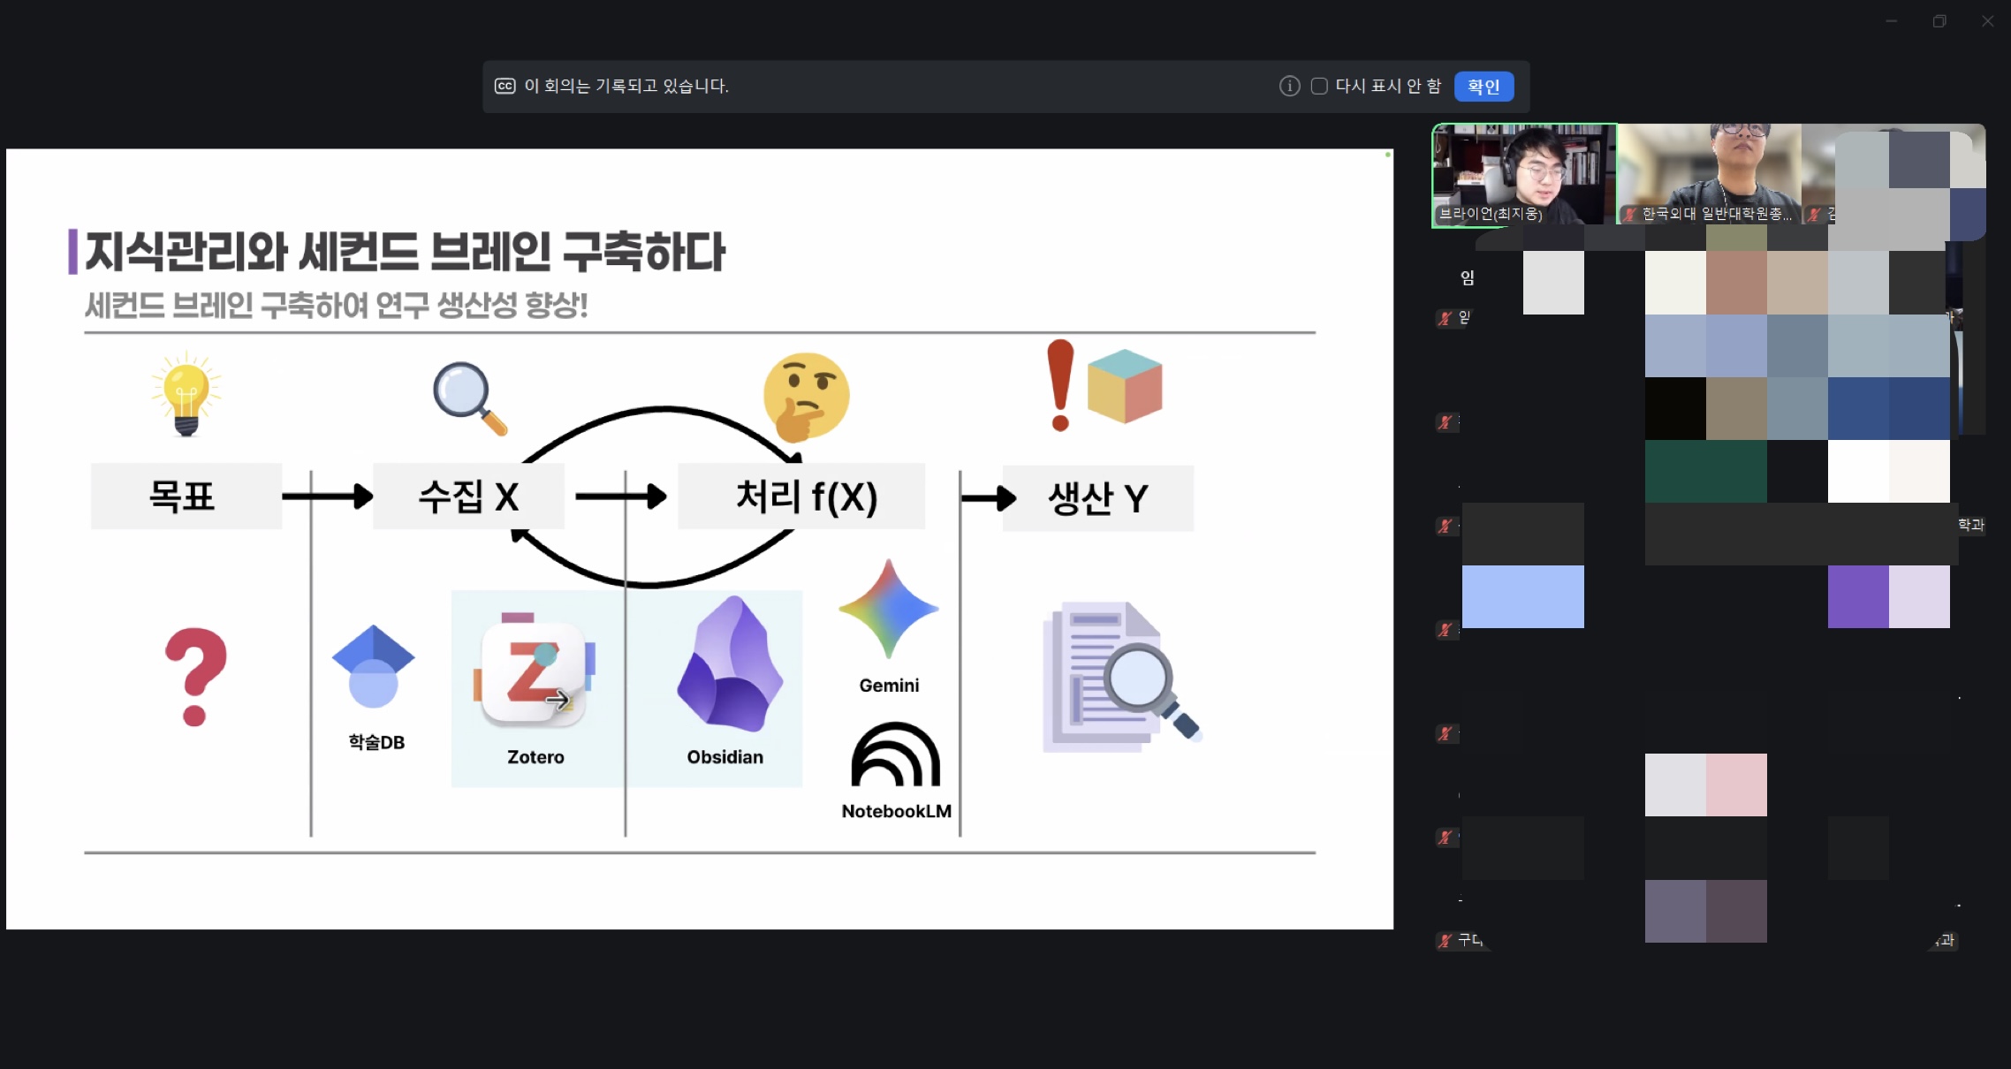Click the 처리 f(X) box on slide

pos(801,497)
